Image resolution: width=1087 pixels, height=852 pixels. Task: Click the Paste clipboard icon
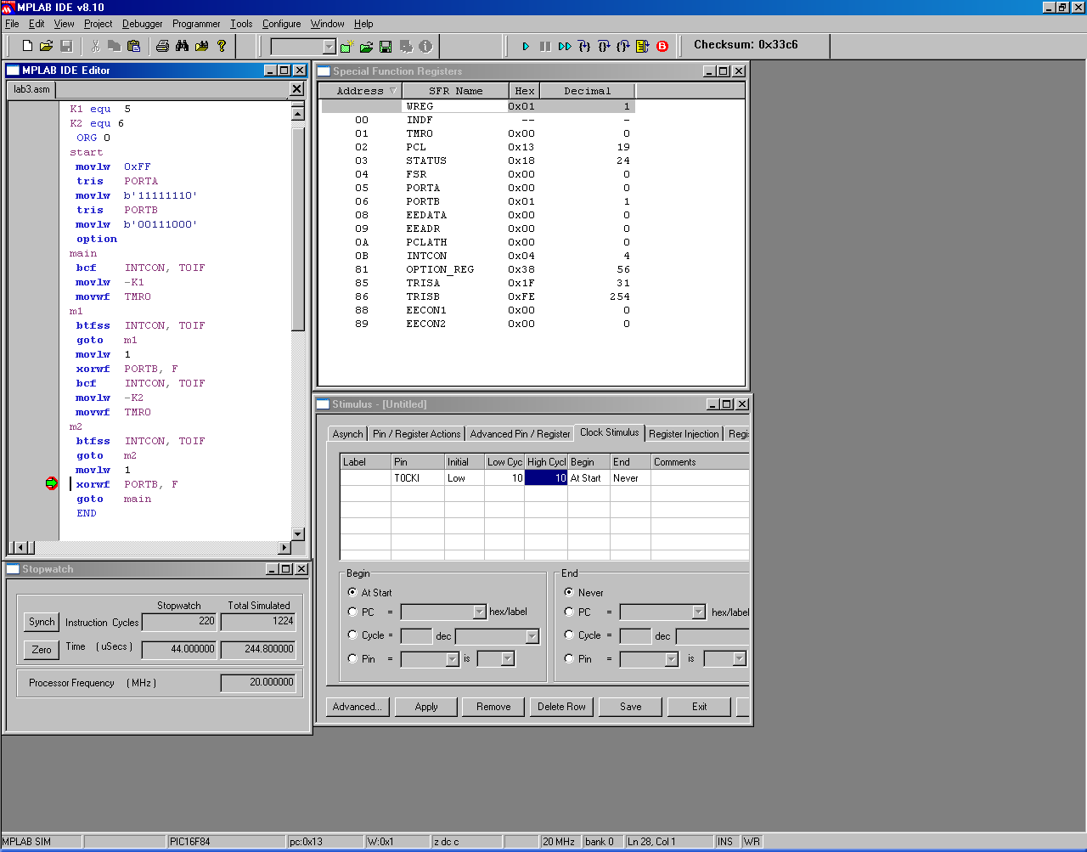point(133,46)
